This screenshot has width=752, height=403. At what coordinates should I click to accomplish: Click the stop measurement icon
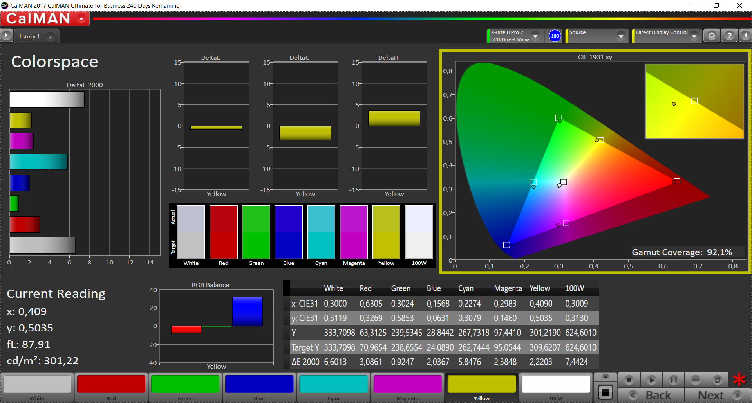[x=629, y=380]
